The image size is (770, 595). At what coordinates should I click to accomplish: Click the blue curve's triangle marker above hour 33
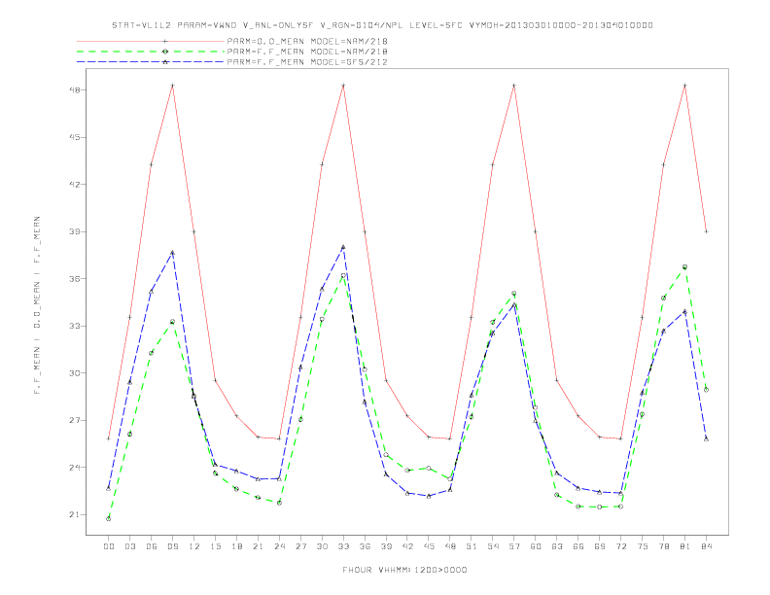[343, 247]
